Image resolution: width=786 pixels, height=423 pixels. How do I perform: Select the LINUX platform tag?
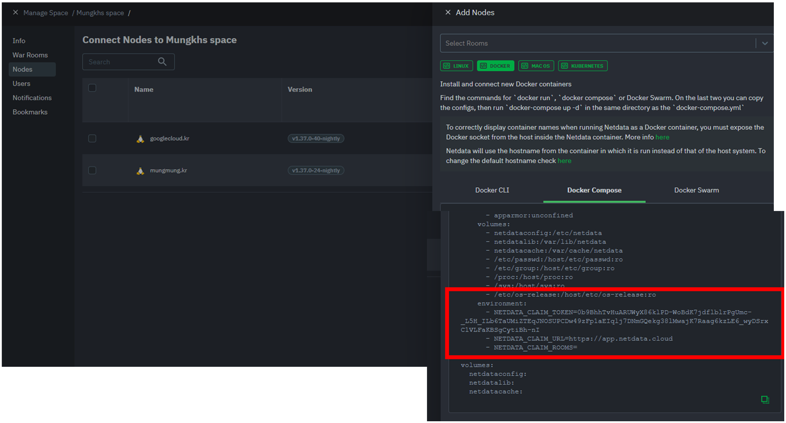457,66
